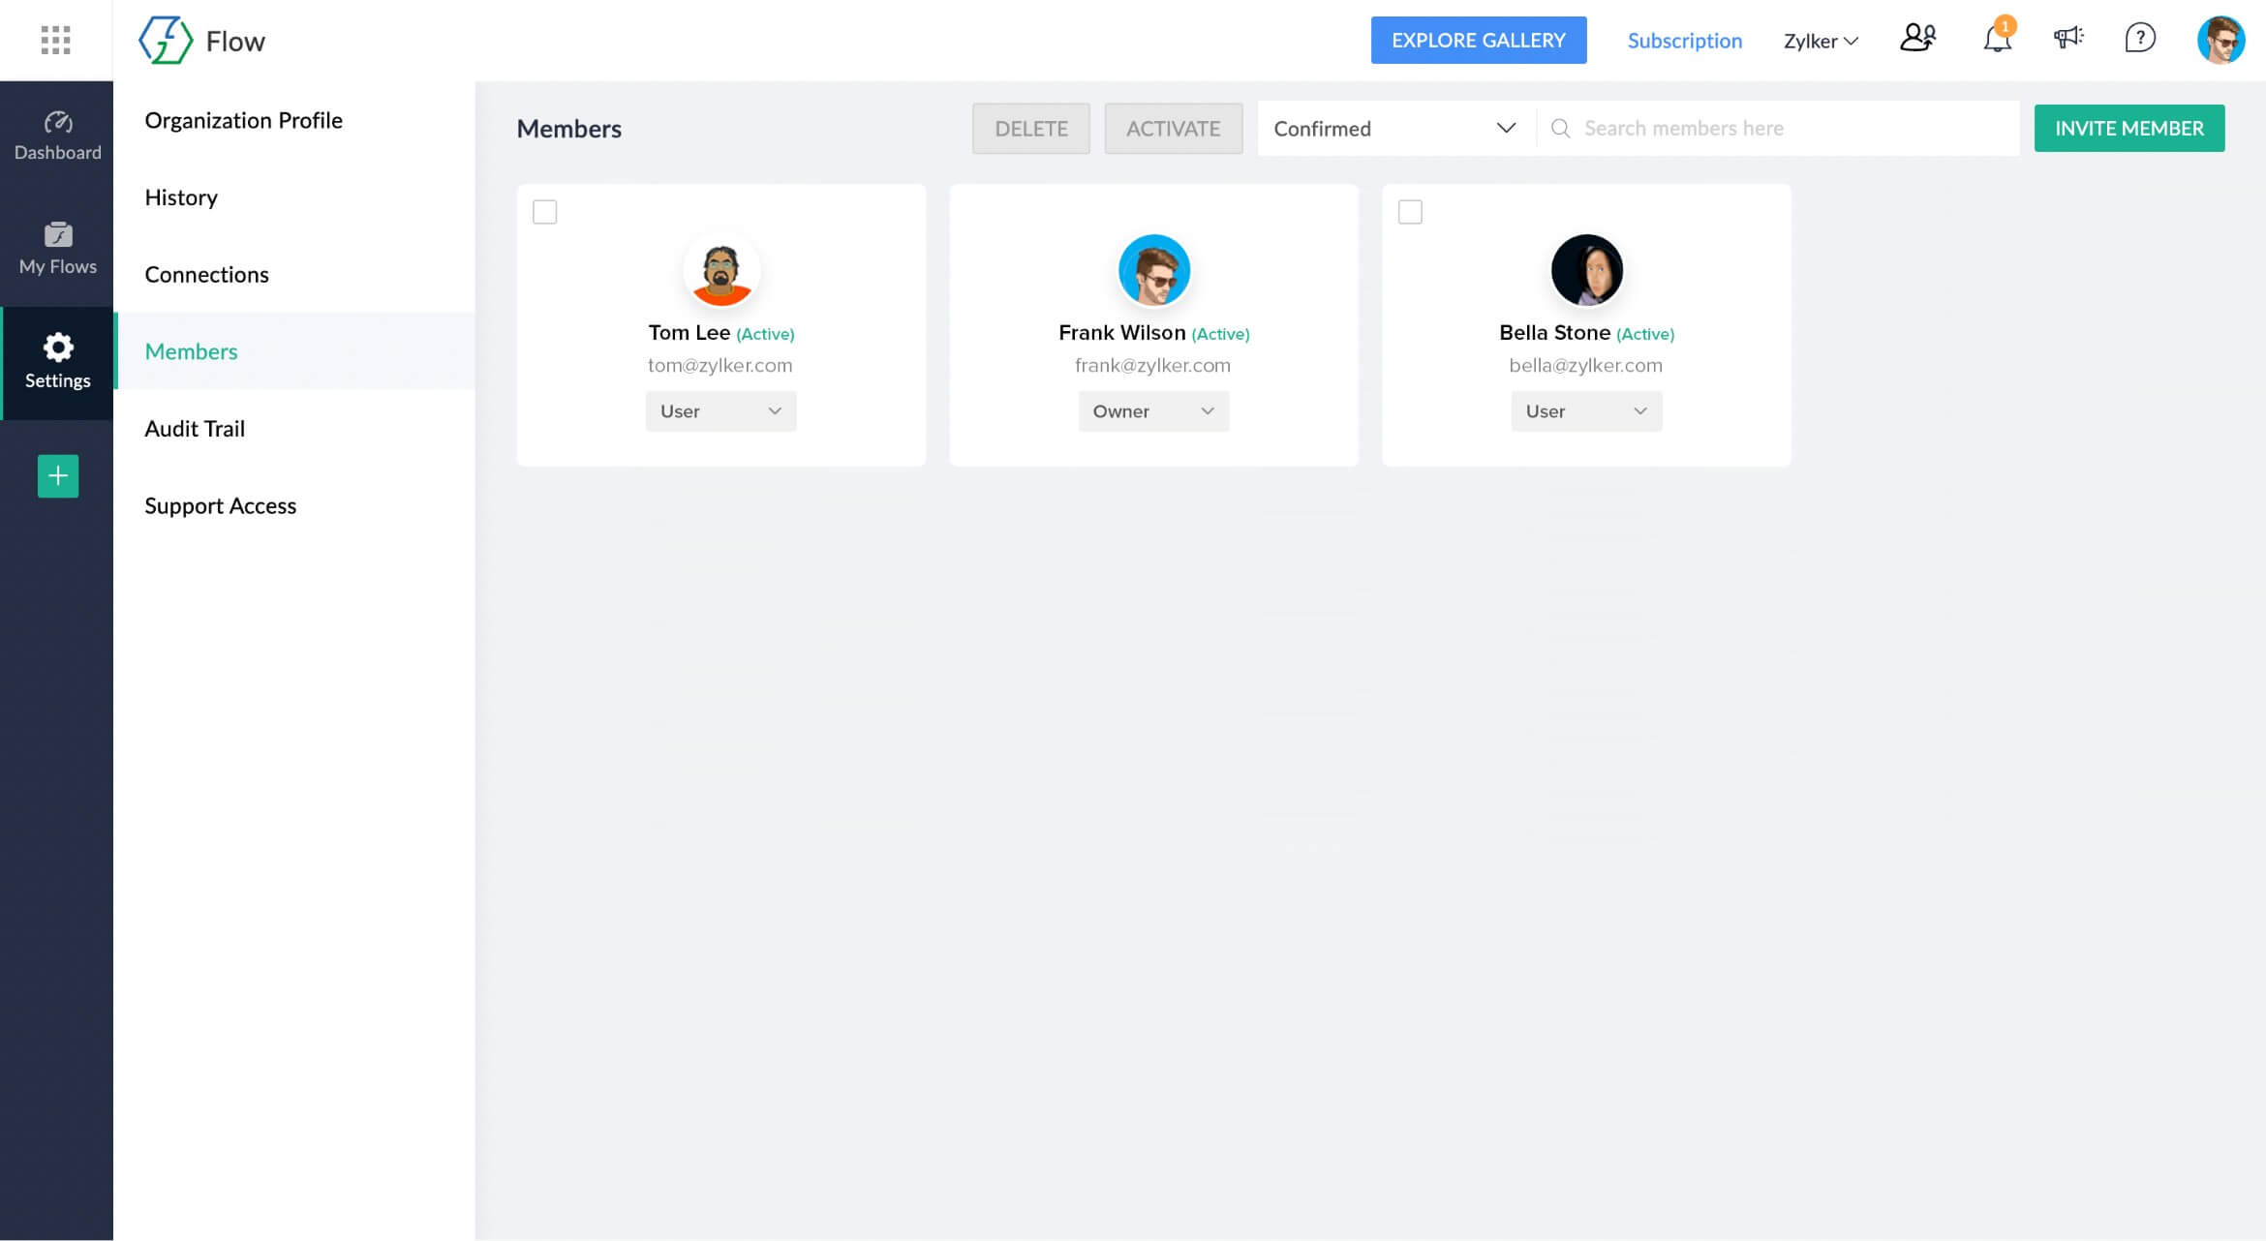Click the Settings gear icon
Image resolution: width=2266 pixels, height=1241 pixels.
pyautogui.click(x=57, y=348)
